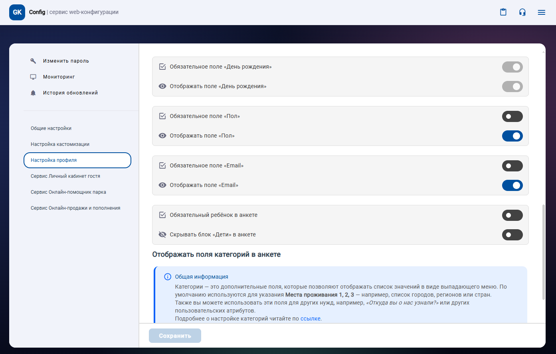
Task: Click the GK Config logo icon
Action: click(17, 12)
